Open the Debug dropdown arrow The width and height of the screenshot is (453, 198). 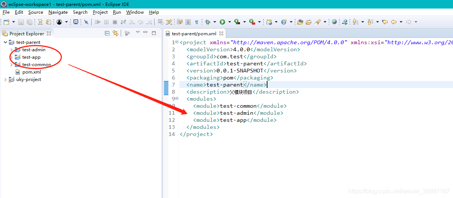point(215,22)
